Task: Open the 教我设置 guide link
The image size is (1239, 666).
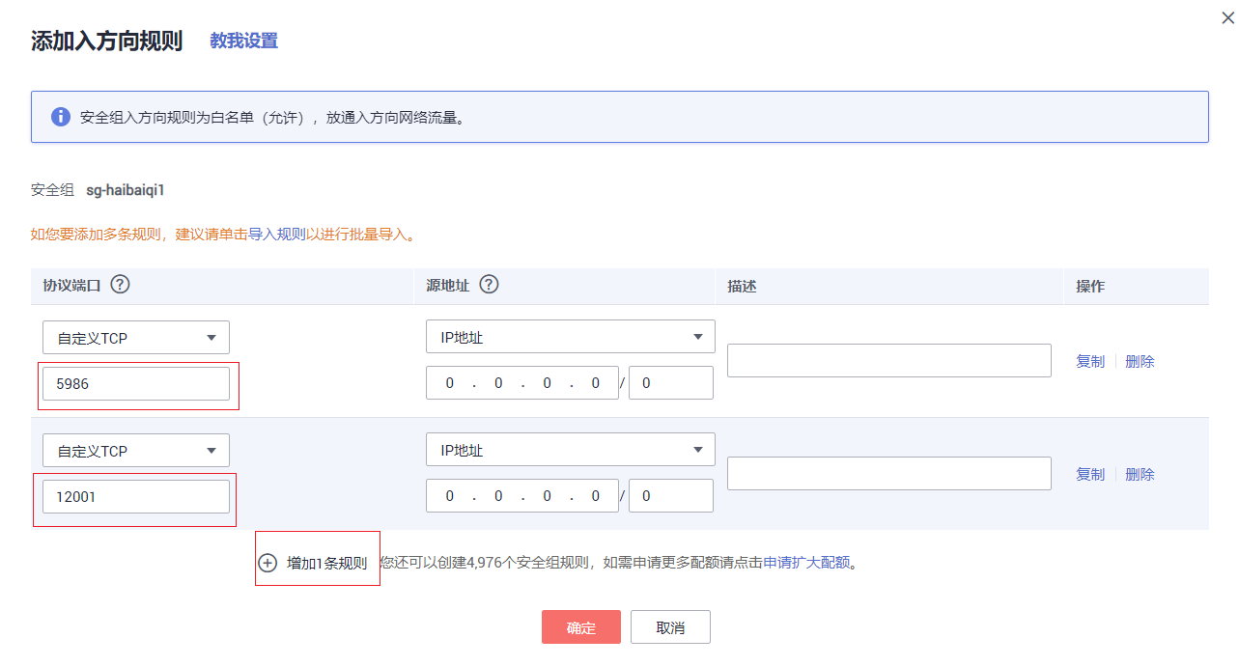Action: (242, 41)
